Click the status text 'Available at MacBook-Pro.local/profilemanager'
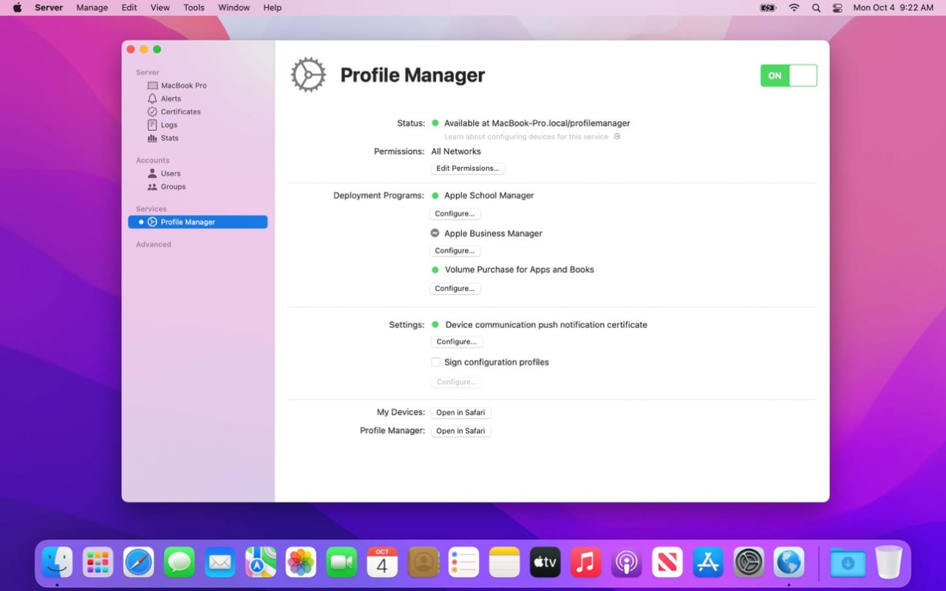This screenshot has width=946, height=591. tap(537, 123)
